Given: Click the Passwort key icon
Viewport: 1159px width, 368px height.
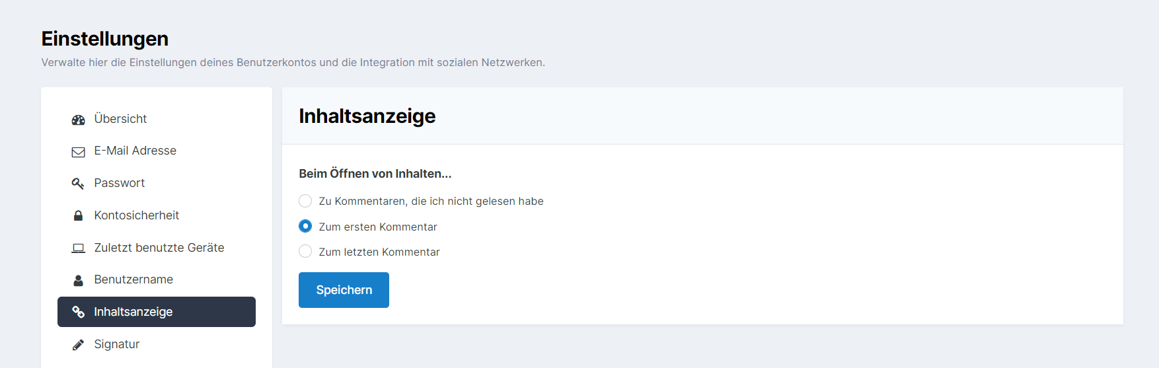Looking at the screenshot, I should tap(78, 184).
